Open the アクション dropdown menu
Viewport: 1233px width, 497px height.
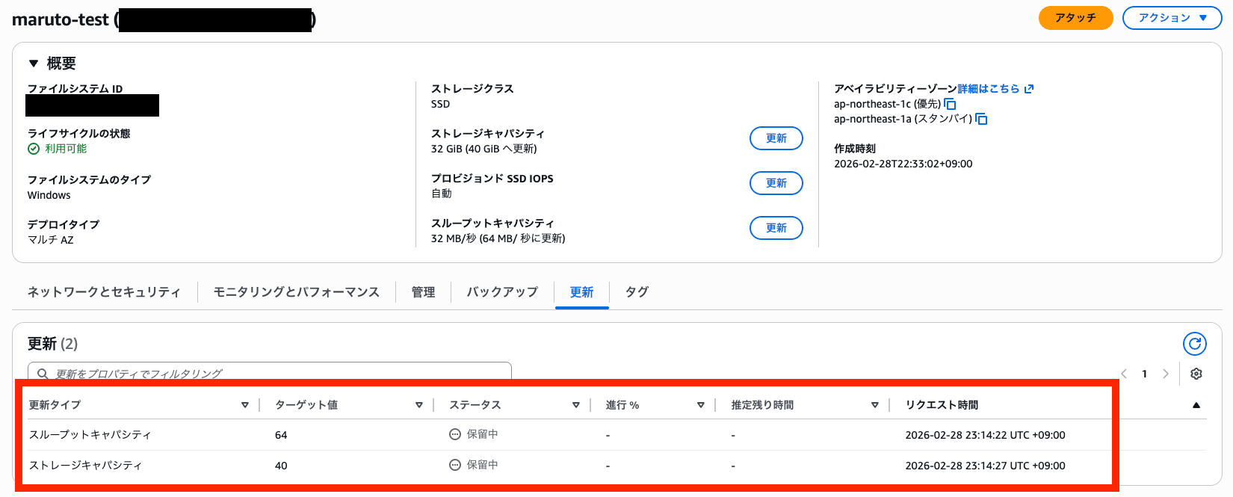1172,18
